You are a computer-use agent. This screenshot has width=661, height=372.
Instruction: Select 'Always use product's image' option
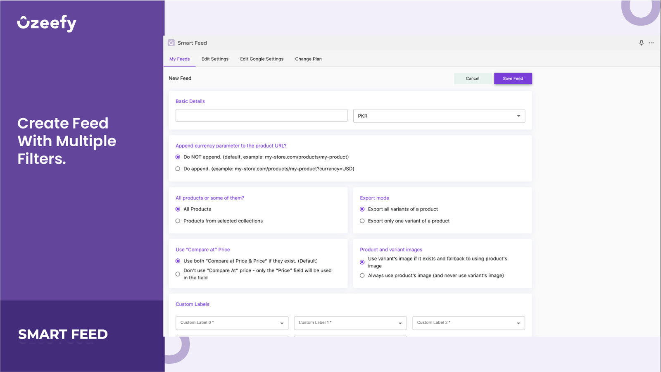pos(362,276)
